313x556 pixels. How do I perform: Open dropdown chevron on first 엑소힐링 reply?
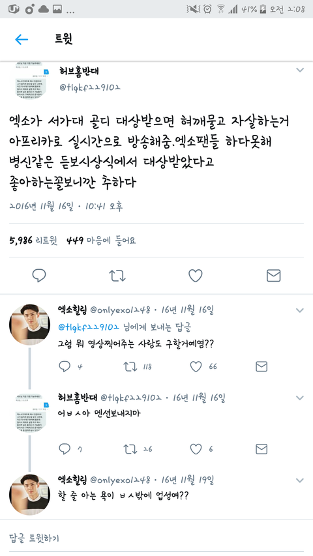[x=300, y=311]
